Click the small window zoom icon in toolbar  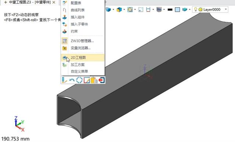point(141,9)
